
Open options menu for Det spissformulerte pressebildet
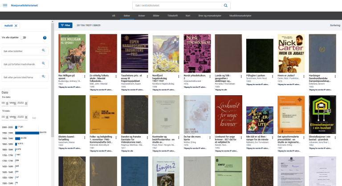pyautogui.click(x=304, y=137)
